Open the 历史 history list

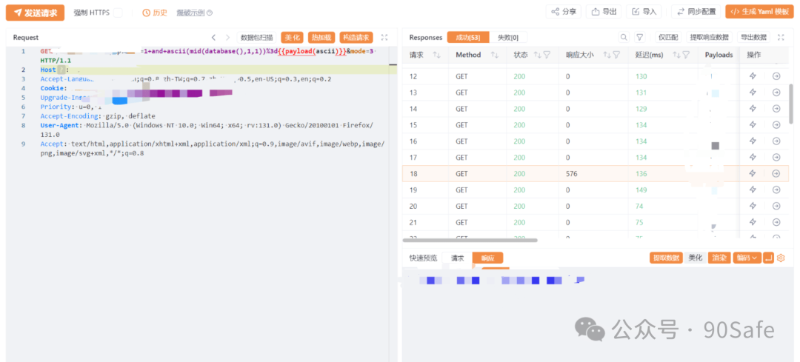coord(155,13)
